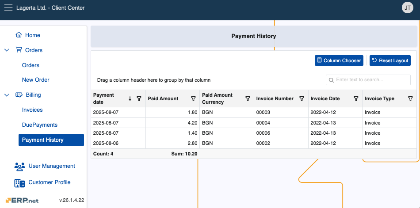Screen dimensions: 420x208
Task: Click version v.26.1.4.22 text
Action: [x=72, y=200]
